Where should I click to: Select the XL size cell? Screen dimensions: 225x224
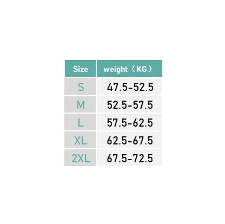click(x=80, y=140)
